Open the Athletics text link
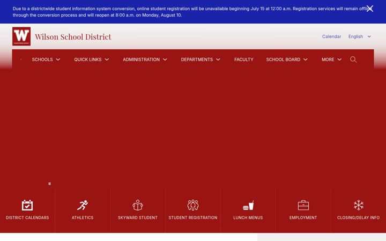The width and height of the screenshot is (386, 241). tap(83, 217)
